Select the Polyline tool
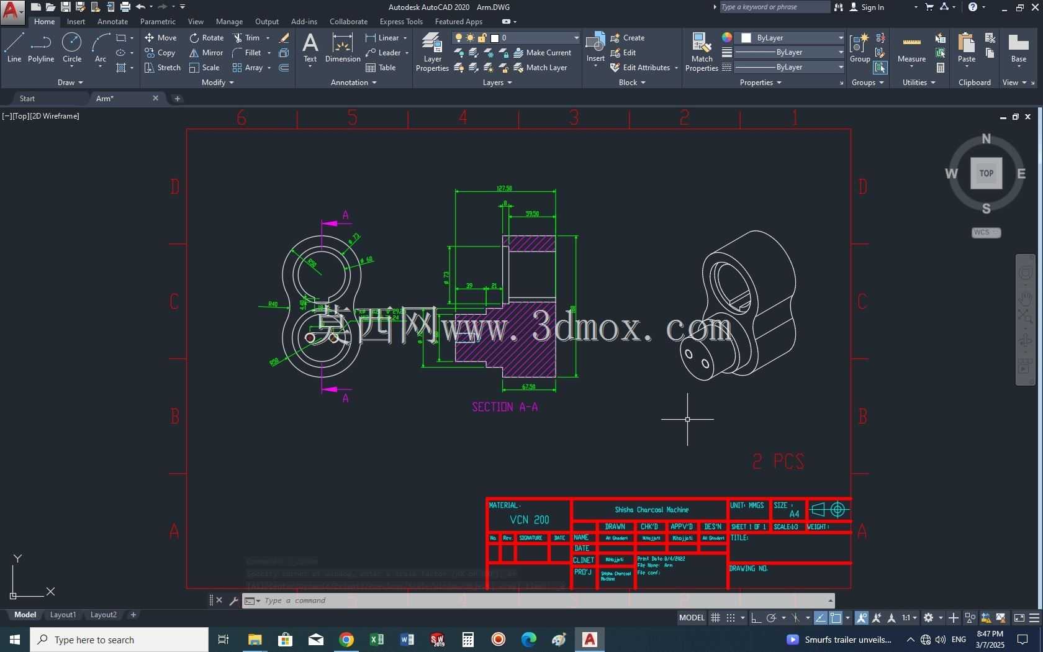The image size is (1043, 652). pos(41,48)
